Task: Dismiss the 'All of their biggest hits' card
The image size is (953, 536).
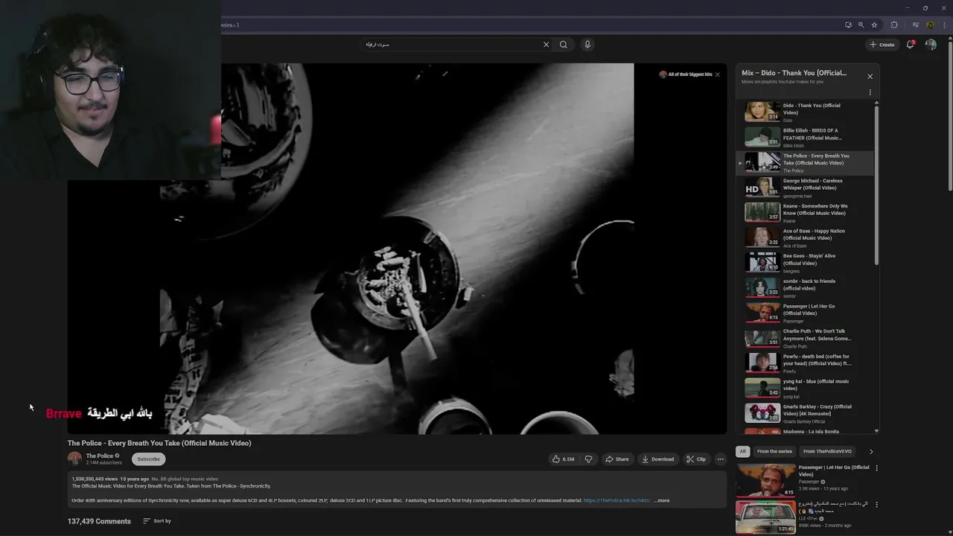Action: [718, 74]
